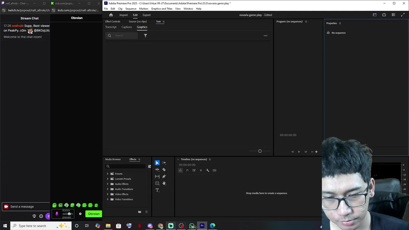Expand the Presets folder
Viewport: 409px width, 230px height.
coord(108,174)
